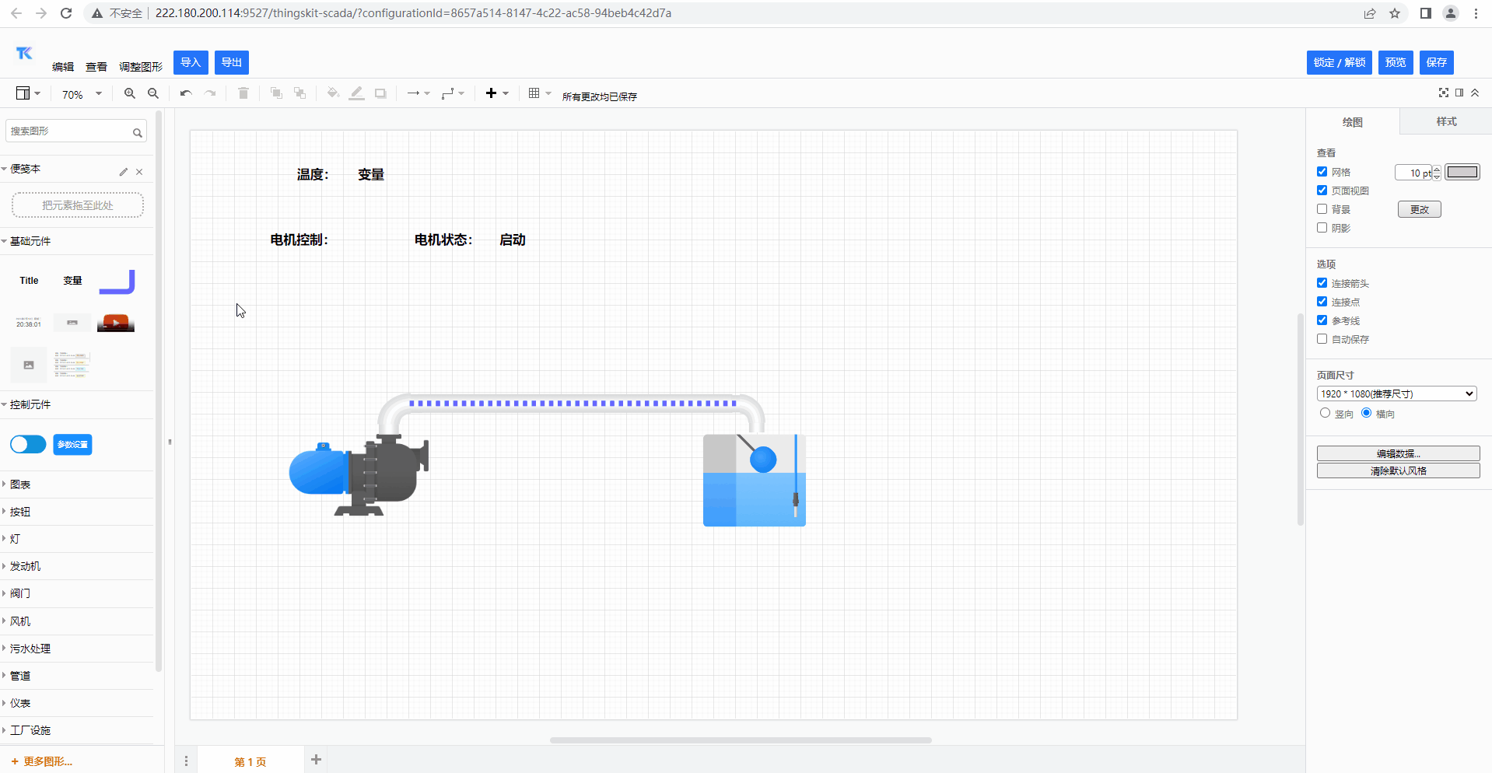The image size is (1492, 773).
Task: Select the 横向 landscape radio button
Action: (1366, 413)
